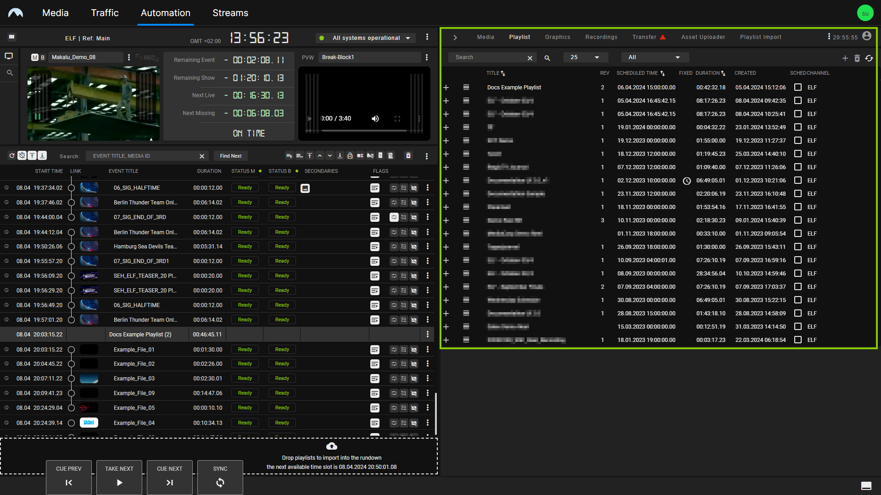Click the playlist upload/import drop icon
Viewport: 881px width, 495px height.
331,446
